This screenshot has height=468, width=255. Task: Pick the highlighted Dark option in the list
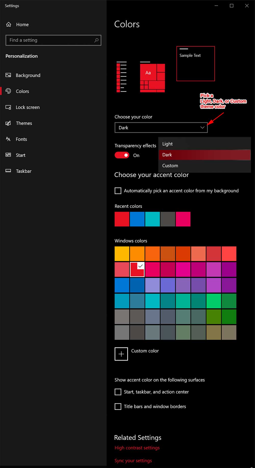coord(205,155)
